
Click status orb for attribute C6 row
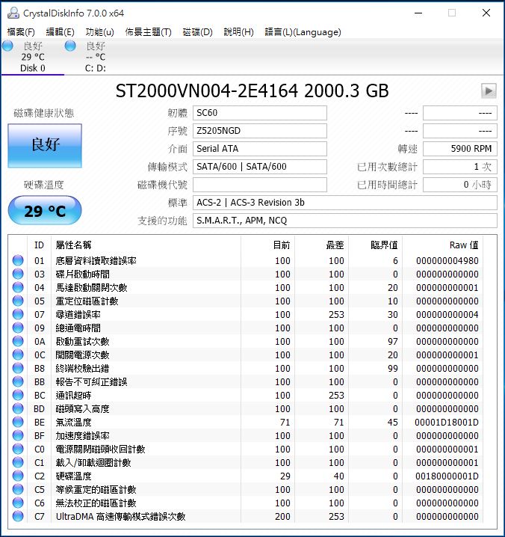tap(18, 503)
